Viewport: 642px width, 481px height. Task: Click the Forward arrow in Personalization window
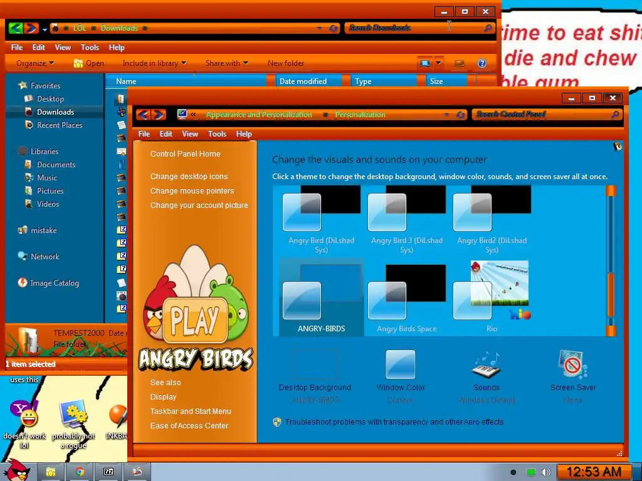tap(159, 115)
